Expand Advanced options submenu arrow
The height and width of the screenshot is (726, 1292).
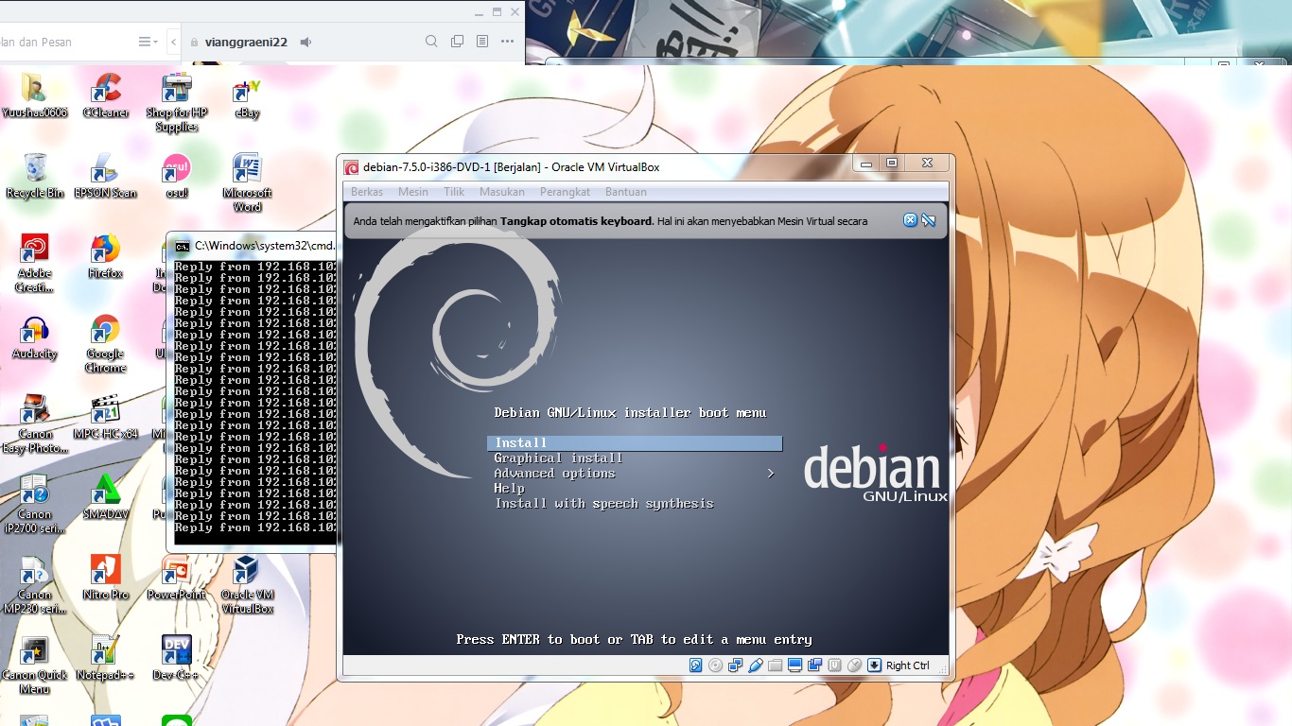click(771, 474)
